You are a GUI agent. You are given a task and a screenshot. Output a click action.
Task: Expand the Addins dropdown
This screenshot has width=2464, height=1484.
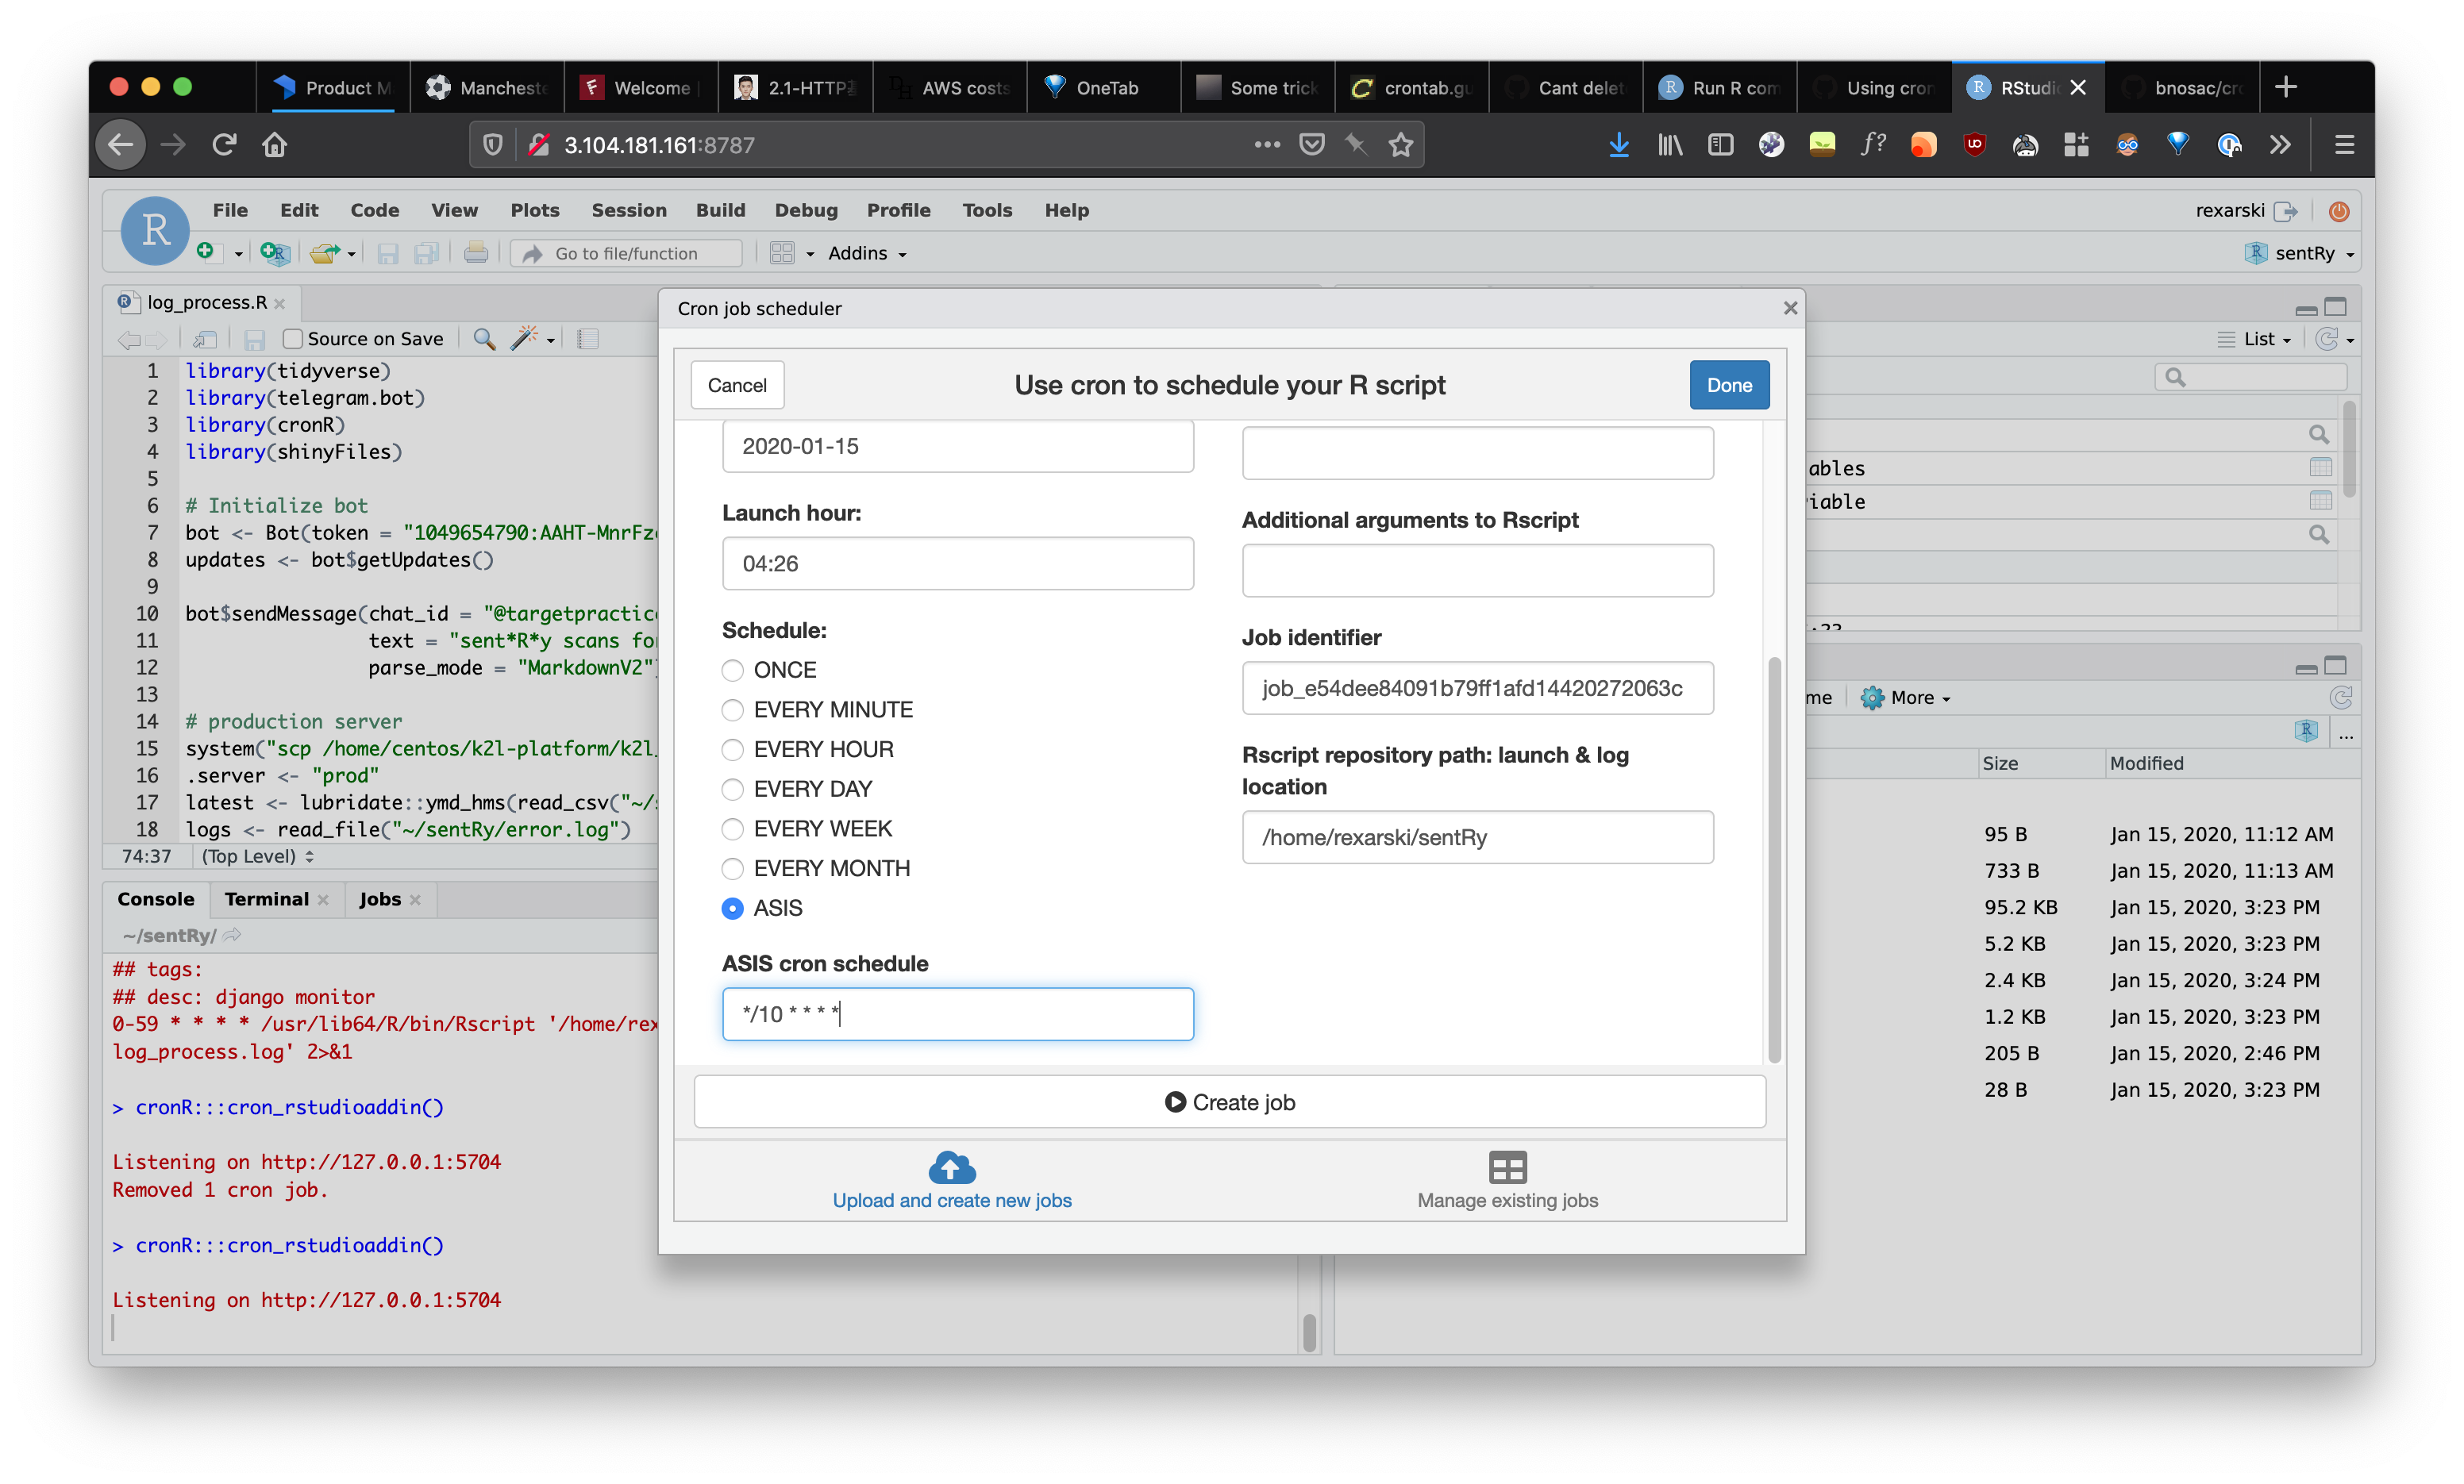(x=866, y=253)
